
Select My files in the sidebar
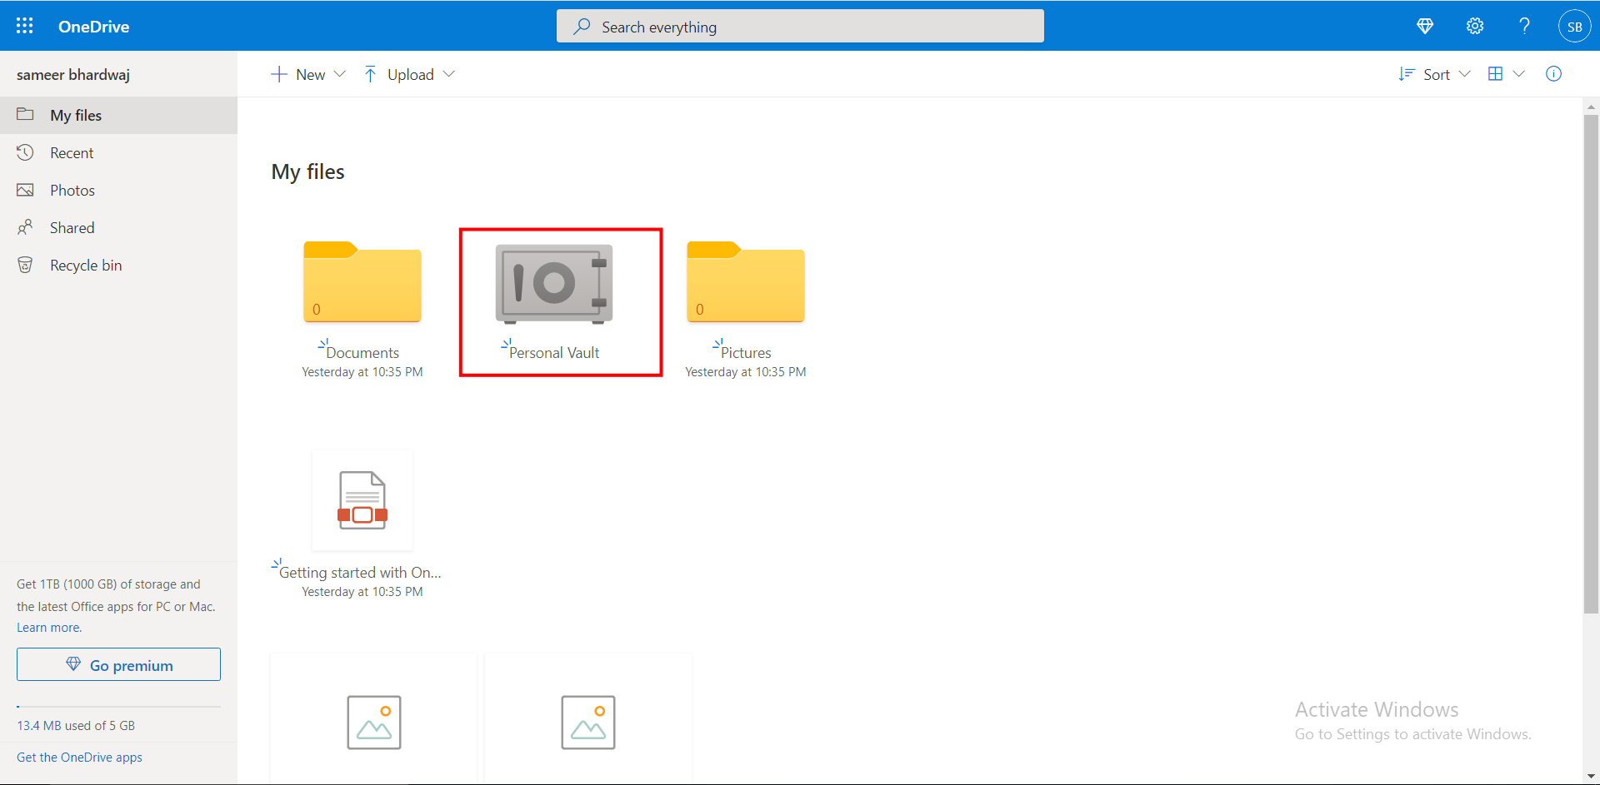pyautogui.click(x=118, y=115)
